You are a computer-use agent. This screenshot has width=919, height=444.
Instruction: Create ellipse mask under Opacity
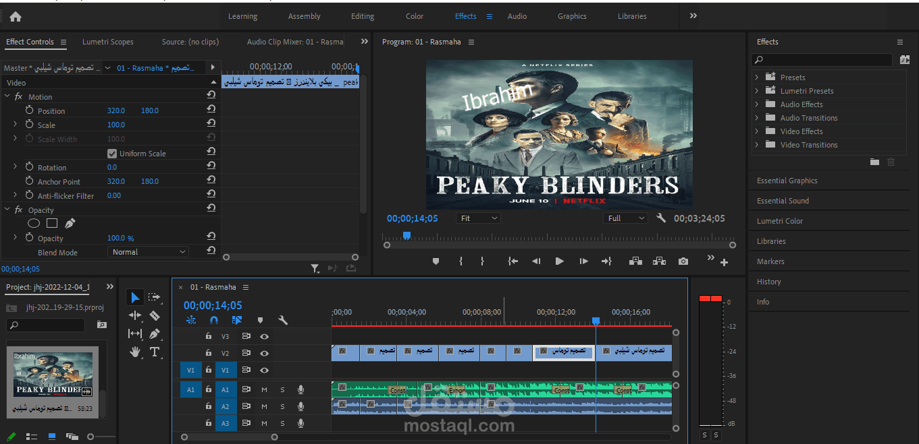[x=34, y=223]
